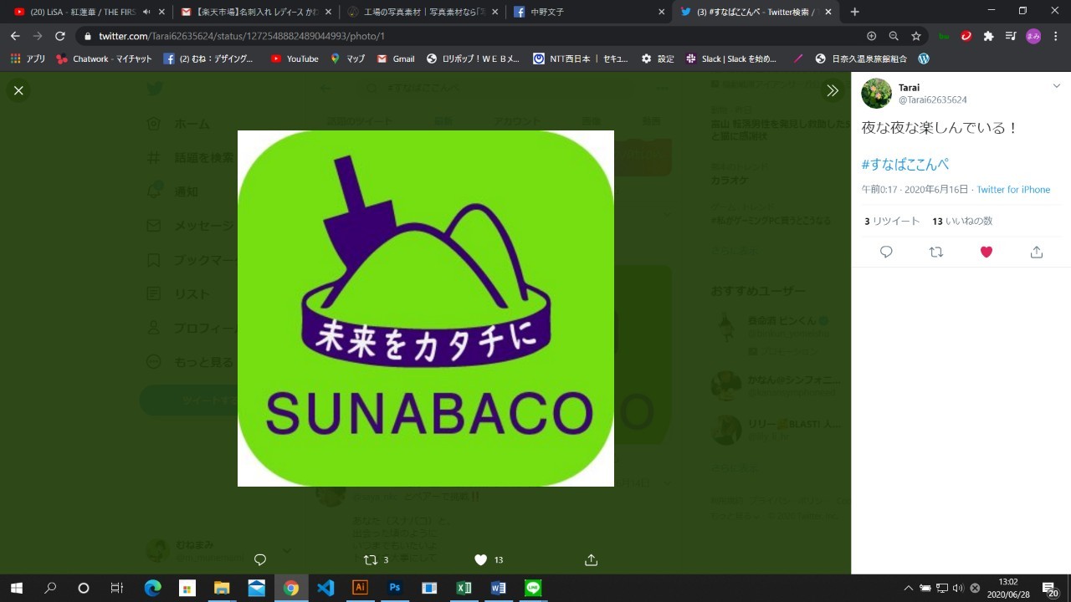Open the notification center with 20 alerts
1071x602 pixels.
tap(1050, 589)
